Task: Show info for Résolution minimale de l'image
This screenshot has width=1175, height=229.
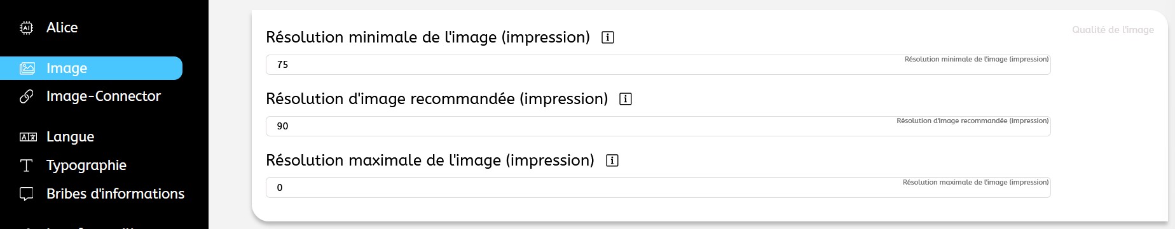Action: tap(608, 37)
